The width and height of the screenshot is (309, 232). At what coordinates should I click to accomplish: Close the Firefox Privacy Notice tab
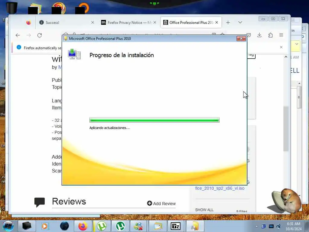pos(155,22)
